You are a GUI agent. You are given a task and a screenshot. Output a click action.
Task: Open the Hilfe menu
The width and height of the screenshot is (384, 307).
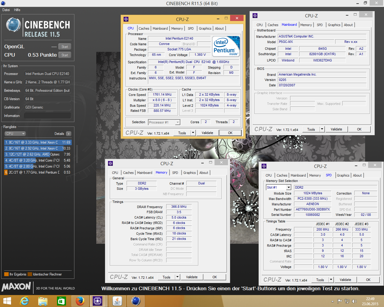tap(17, 10)
